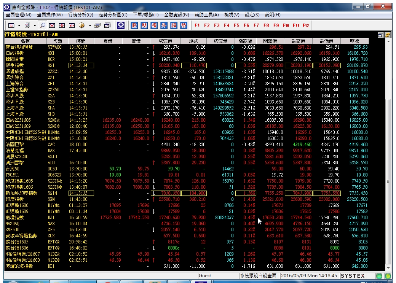Click the scanner device toolbar icon
The height and width of the screenshot is (283, 396).
(x=97, y=25)
